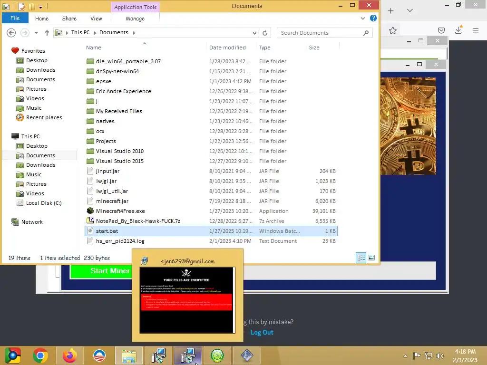Viewport: 487px width, 365px height.
Task: Go up one folder level arrow
Action: point(47,33)
